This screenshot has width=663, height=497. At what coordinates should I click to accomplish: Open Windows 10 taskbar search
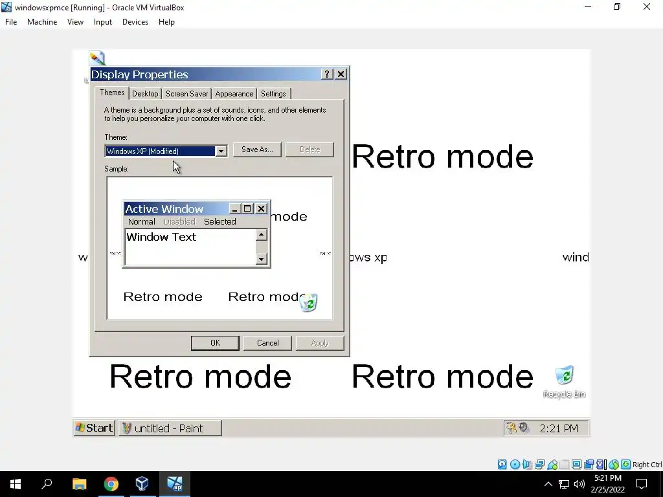47,484
